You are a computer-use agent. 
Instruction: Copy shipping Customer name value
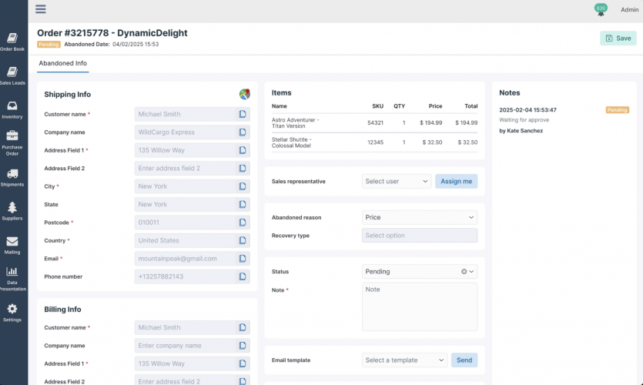pyautogui.click(x=243, y=114)
